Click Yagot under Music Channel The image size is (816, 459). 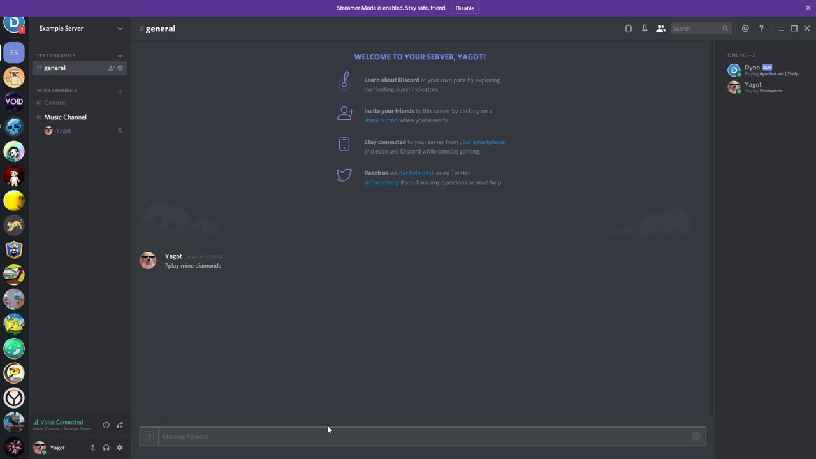80,131
